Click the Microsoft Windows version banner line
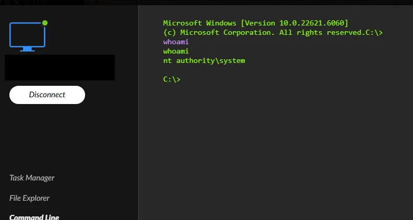The height and width of the screenshot is (220, 413). click(255, 23)
